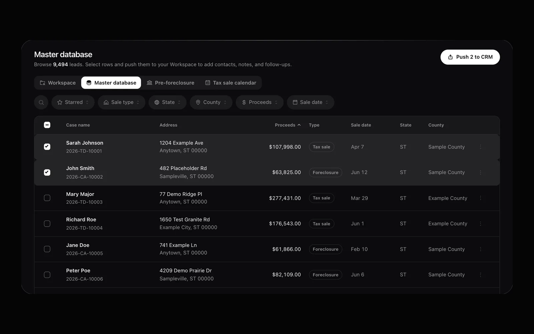Click case number 2026-CA-10002
Screen dimensions: 534x334
point(84,177)
